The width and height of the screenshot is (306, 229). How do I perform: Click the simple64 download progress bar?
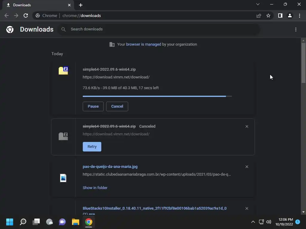click(157, 96)
